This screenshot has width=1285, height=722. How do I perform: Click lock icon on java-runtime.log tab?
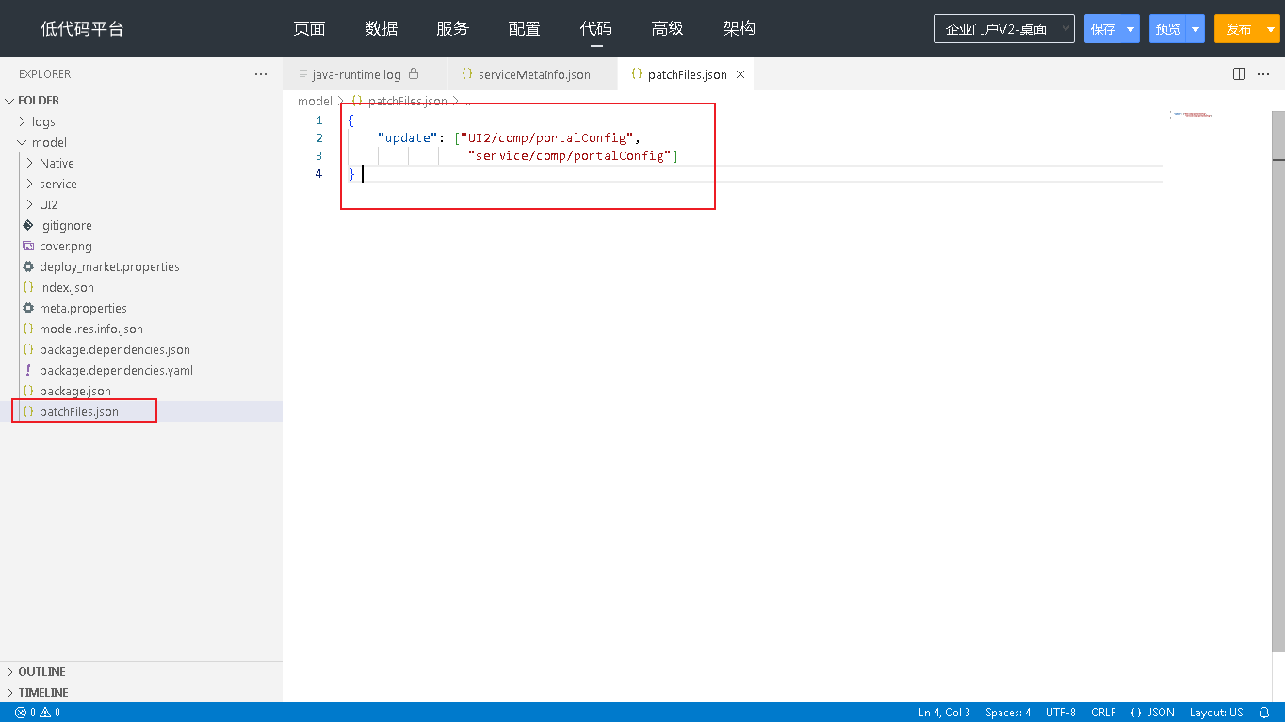[x=414, y=73]
